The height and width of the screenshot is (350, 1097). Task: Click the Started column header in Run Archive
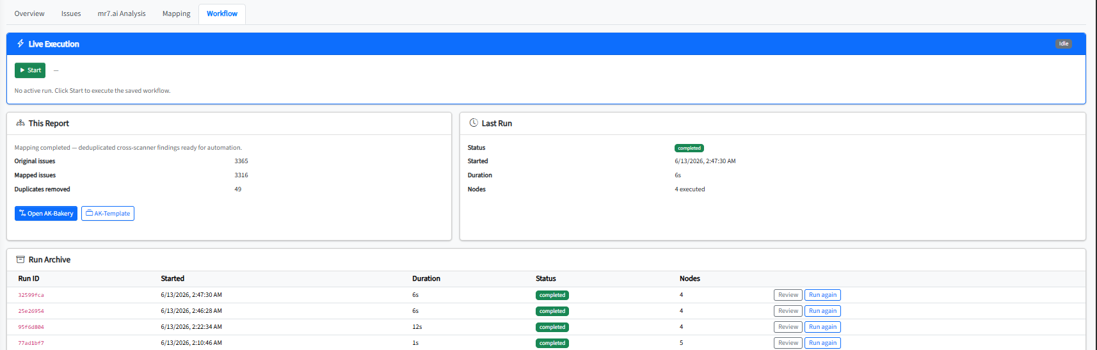pos(172,278)
